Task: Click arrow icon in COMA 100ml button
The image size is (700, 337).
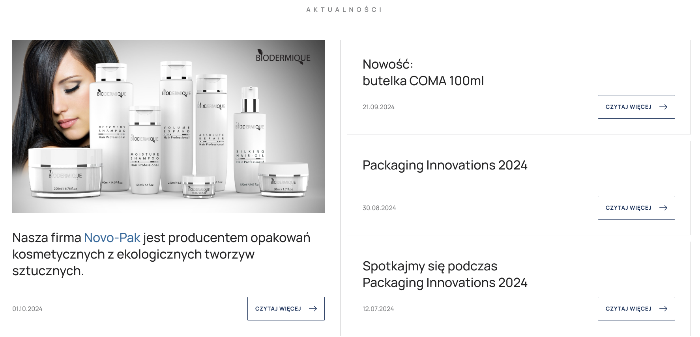Action: pos(663,107)
